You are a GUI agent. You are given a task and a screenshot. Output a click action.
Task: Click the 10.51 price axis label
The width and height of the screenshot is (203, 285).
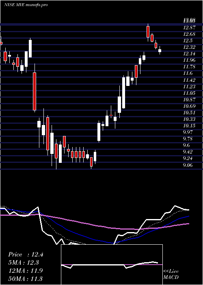189,113
